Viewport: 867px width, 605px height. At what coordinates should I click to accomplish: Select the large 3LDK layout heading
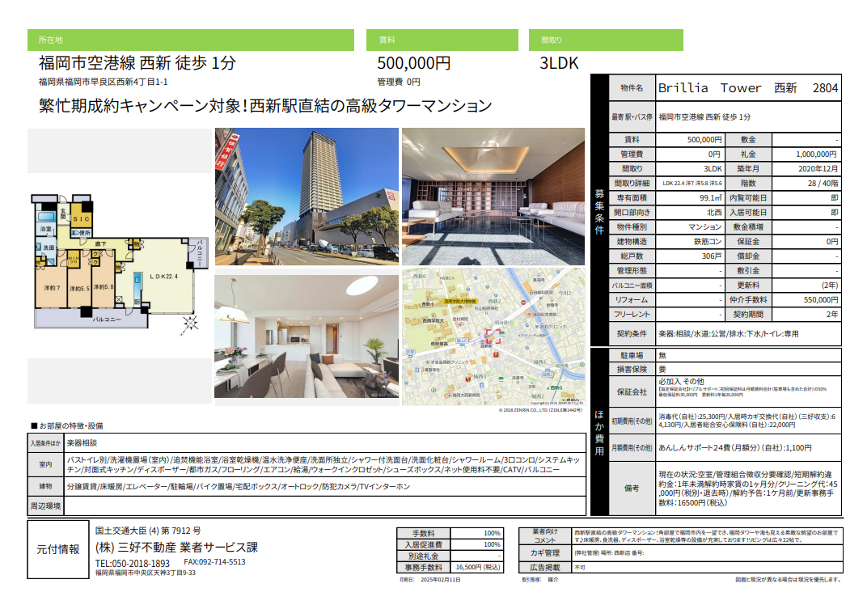pyautogui.click(x=559, y=63)
